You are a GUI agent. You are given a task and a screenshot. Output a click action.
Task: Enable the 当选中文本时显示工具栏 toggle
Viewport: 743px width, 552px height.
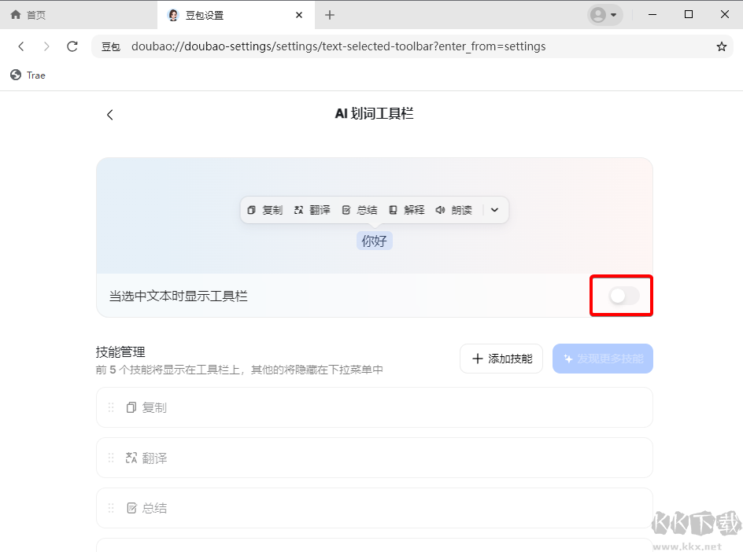(x=621, y=296)
